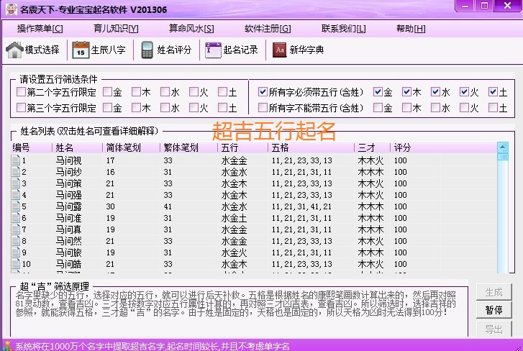Screen dimensions: 523x351
Task: Open 姓名评分 calculator icon
Action: [147, 50]
